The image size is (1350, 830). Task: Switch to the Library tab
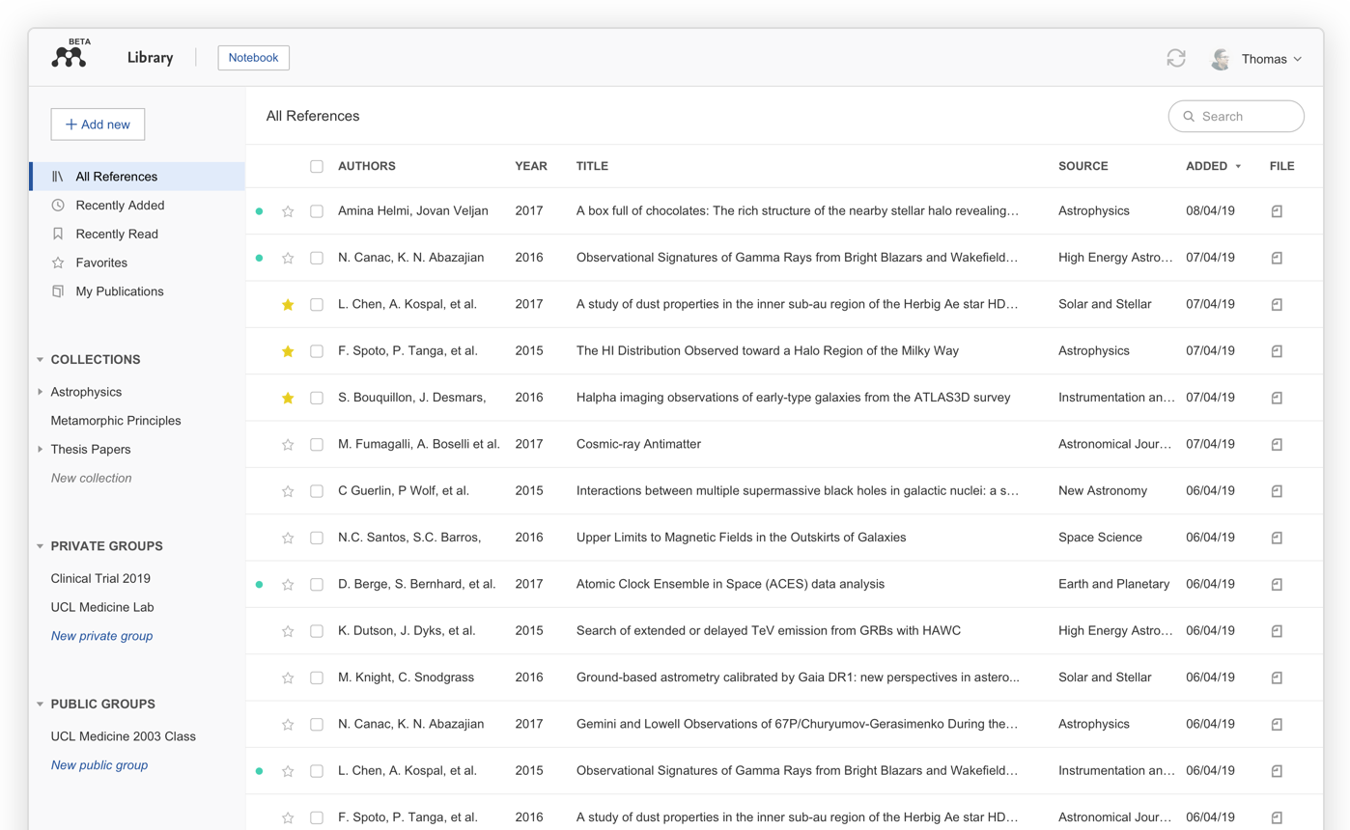coord(150,58)
